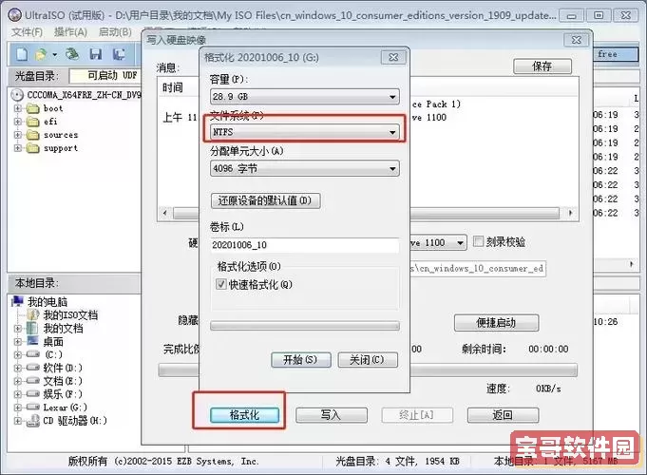
Task: Select the efi folder icon
Action: 32,122
